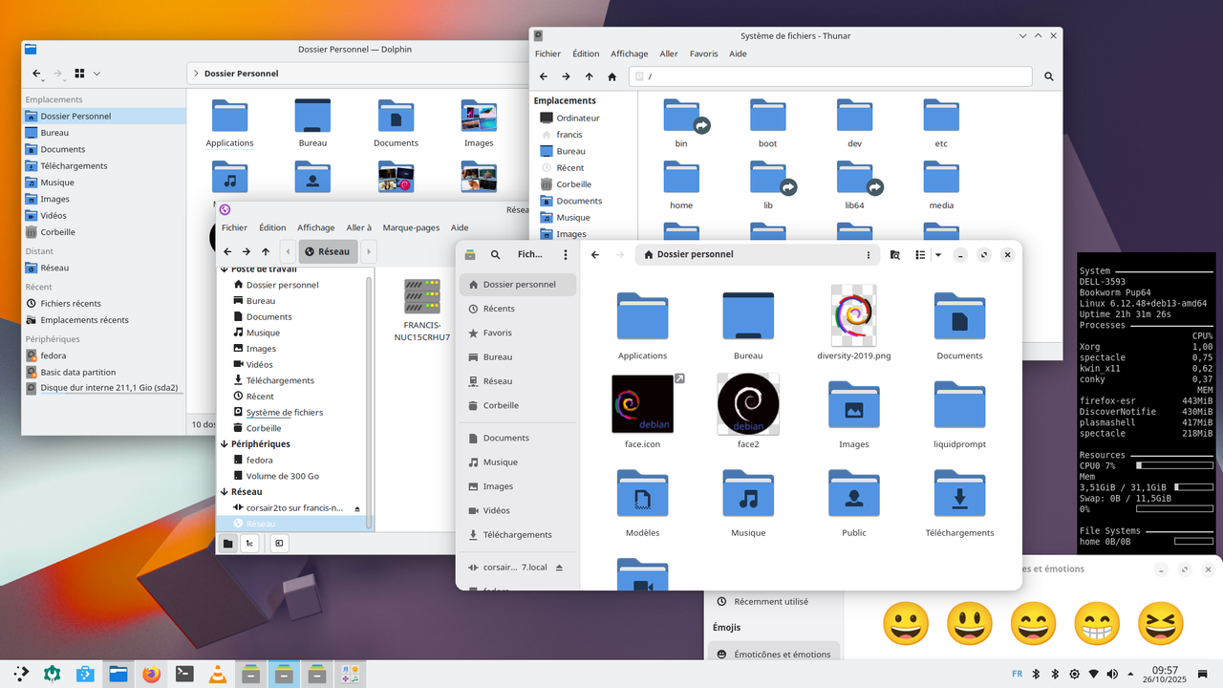The height and width of the screenshot is (688, 1223).
Task: Open the Favoris menu in Thunar
Action: (703, 54)
